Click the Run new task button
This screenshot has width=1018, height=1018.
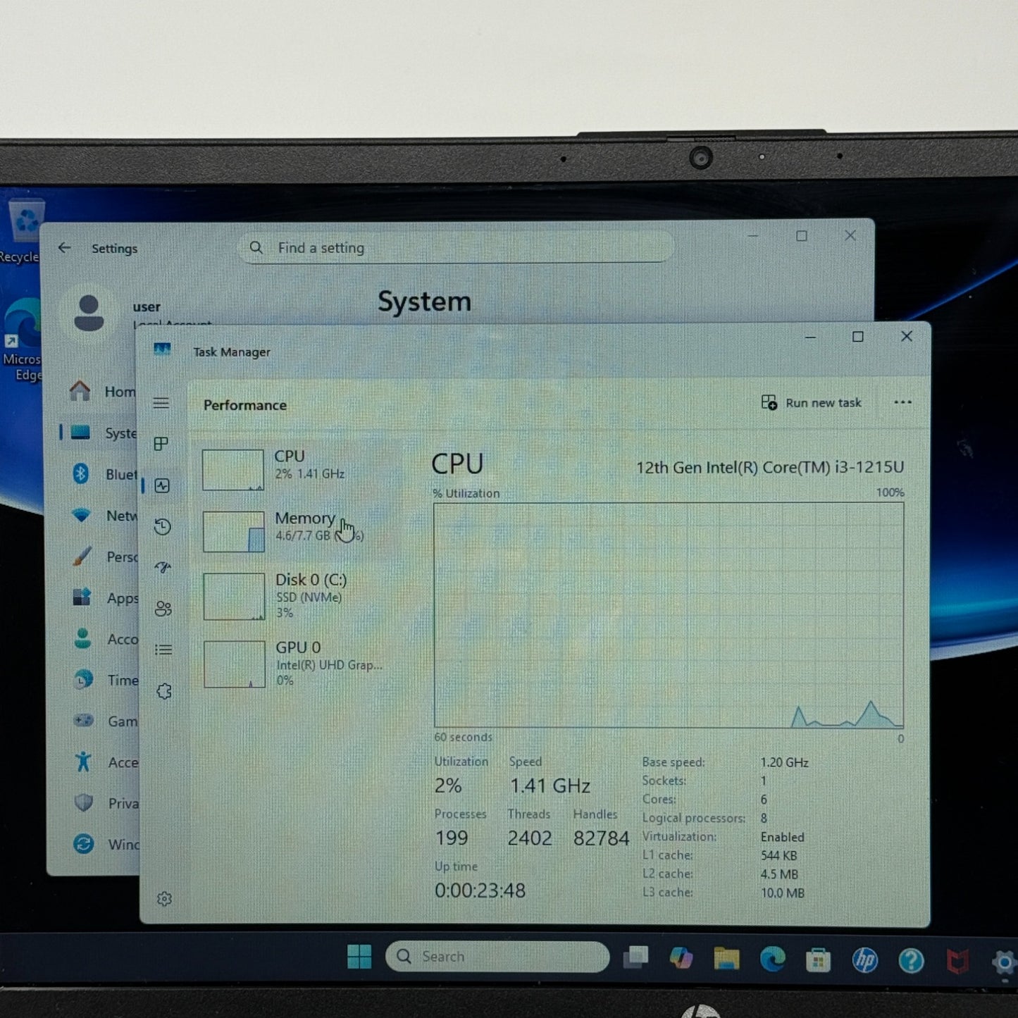[812, 402]
